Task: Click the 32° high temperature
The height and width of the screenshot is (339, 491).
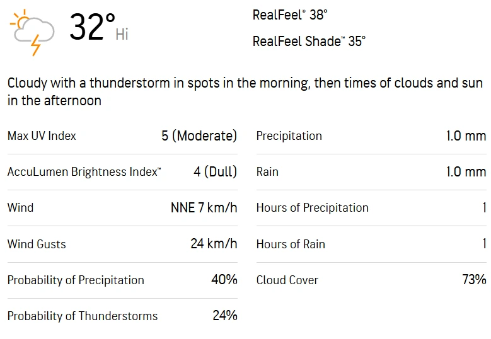Action: 92,28
